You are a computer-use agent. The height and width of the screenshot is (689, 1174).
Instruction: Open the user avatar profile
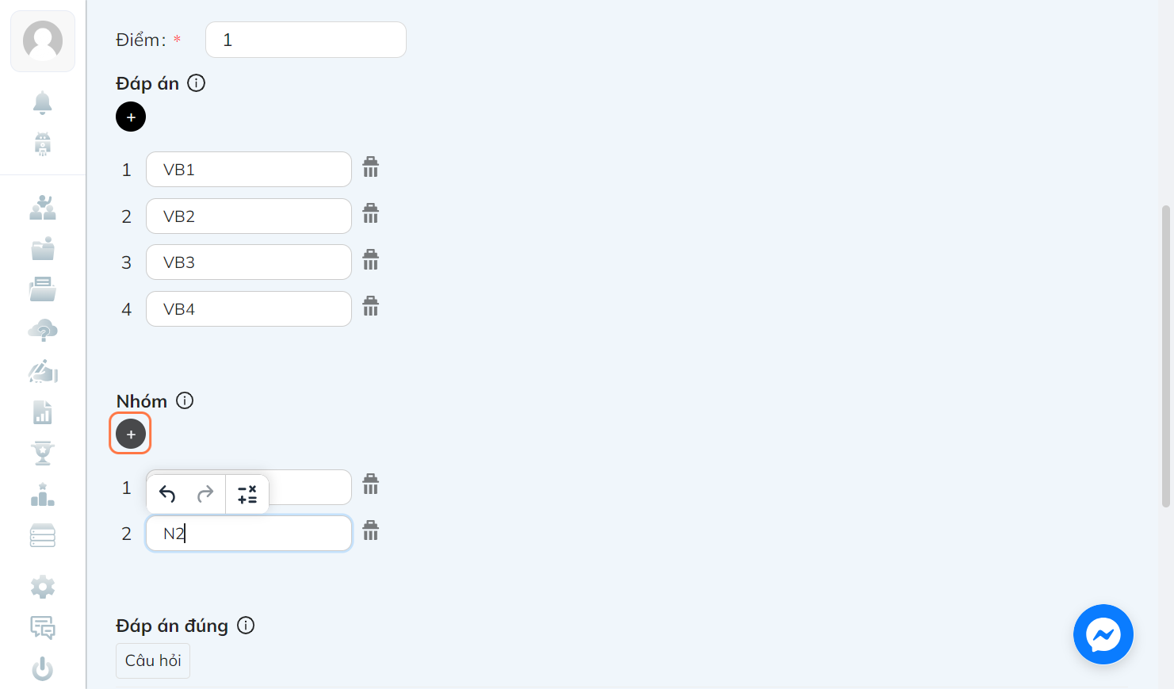coord(43,41)
